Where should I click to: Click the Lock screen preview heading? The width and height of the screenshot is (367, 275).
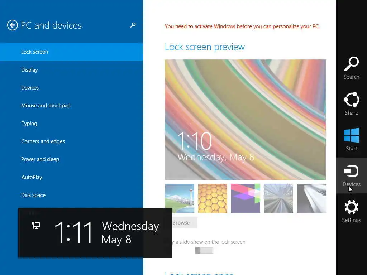(x=205, y=47)
